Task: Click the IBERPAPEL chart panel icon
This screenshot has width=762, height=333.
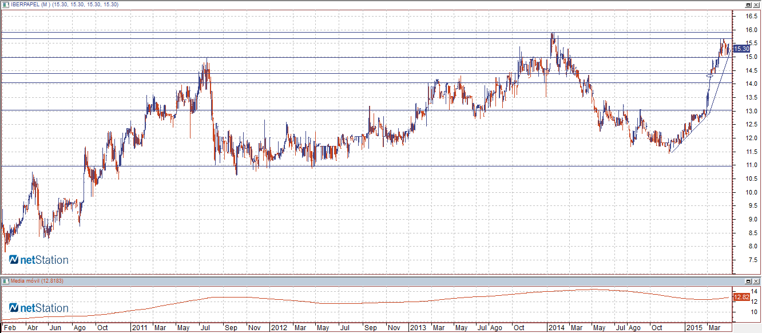Action: click(5, 4)
